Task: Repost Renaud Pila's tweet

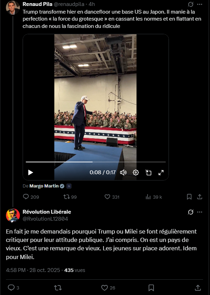Action: pos(65,197)
